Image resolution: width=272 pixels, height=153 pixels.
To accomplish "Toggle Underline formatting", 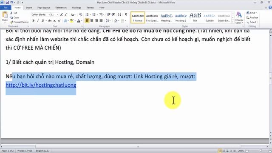I will 42,21.
